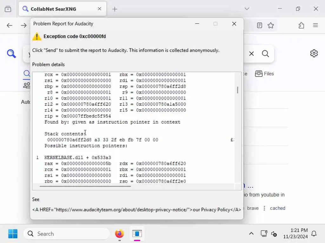
Task: Select the CollabNet SearXNG browser tab
Action: click(63, 9)
